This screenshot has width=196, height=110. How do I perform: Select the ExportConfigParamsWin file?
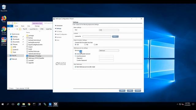coord(35,45)
